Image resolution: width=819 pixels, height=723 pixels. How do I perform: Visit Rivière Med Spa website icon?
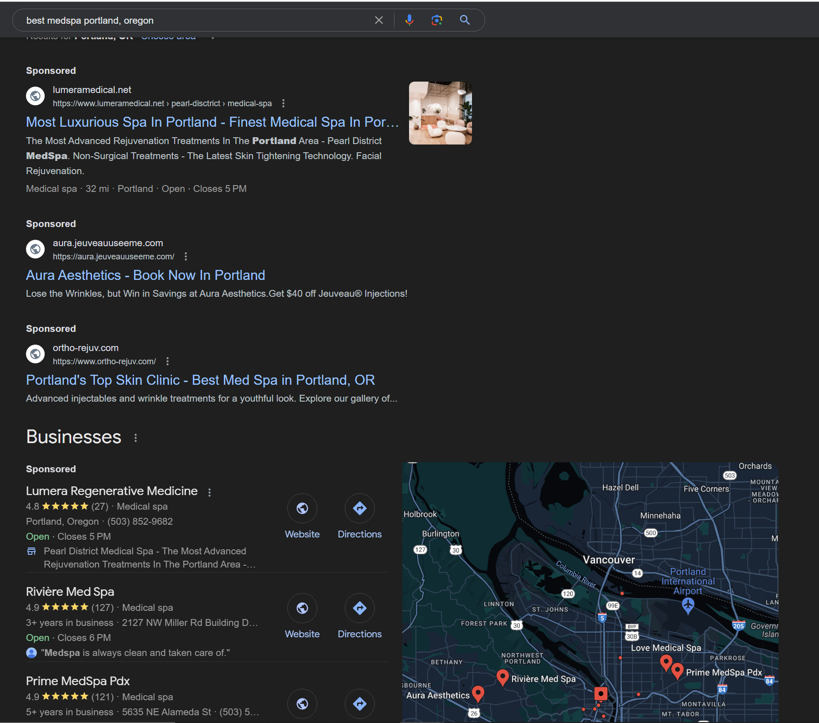click(x=302, y=608)
